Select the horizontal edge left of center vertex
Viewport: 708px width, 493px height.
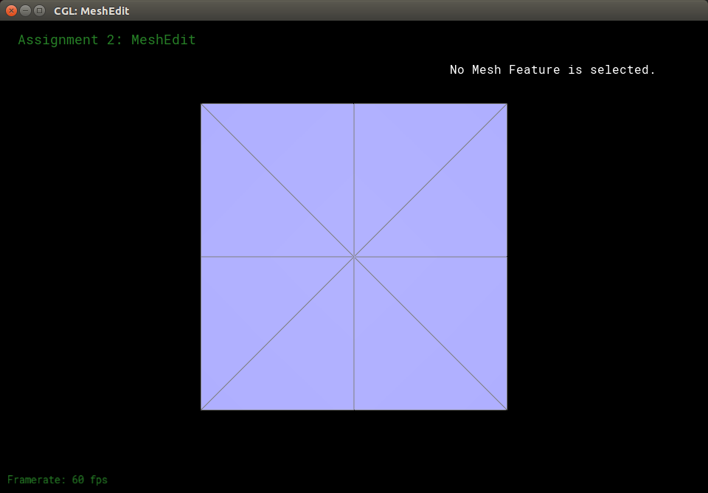pos(277,257)
